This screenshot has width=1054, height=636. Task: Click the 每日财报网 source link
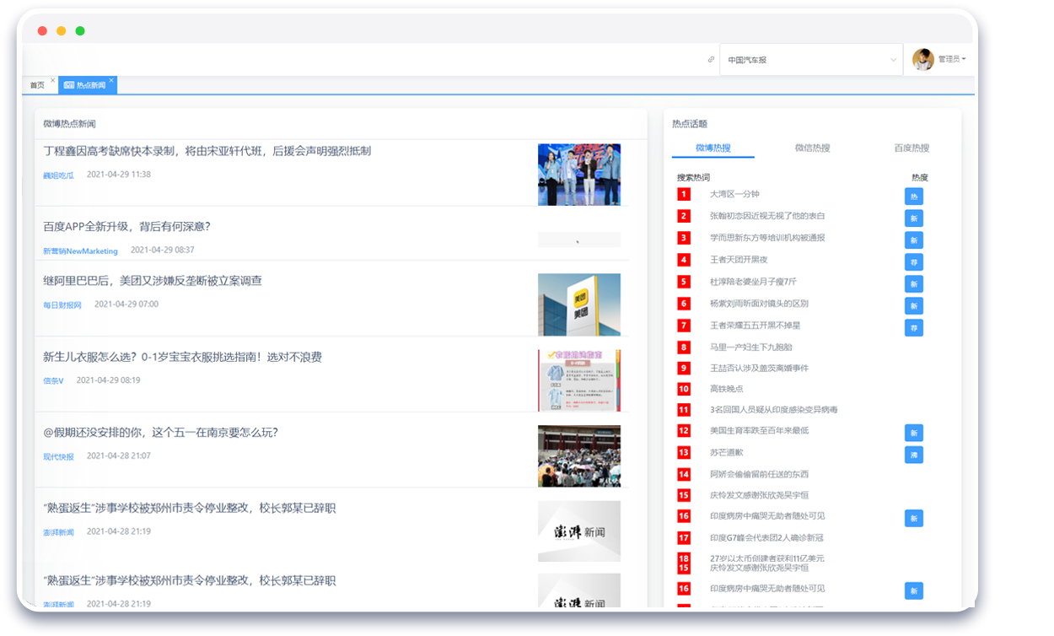(62, 305)
